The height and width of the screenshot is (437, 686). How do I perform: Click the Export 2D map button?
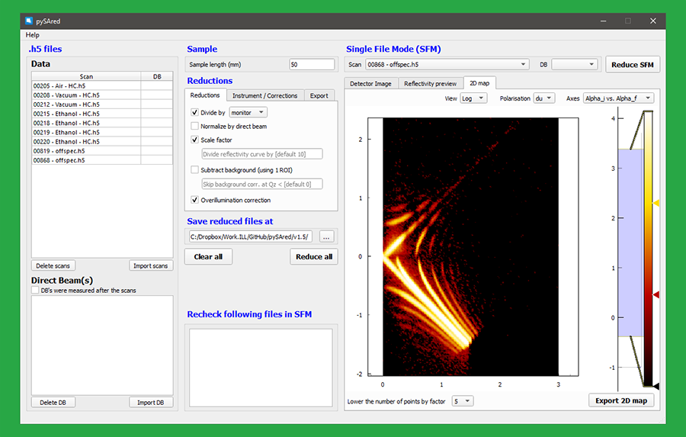tap(620, 400)
